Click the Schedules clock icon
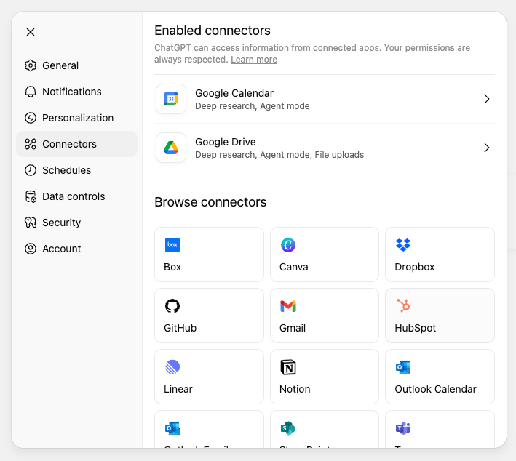This screenshot has height=461, width=516. 31,170
